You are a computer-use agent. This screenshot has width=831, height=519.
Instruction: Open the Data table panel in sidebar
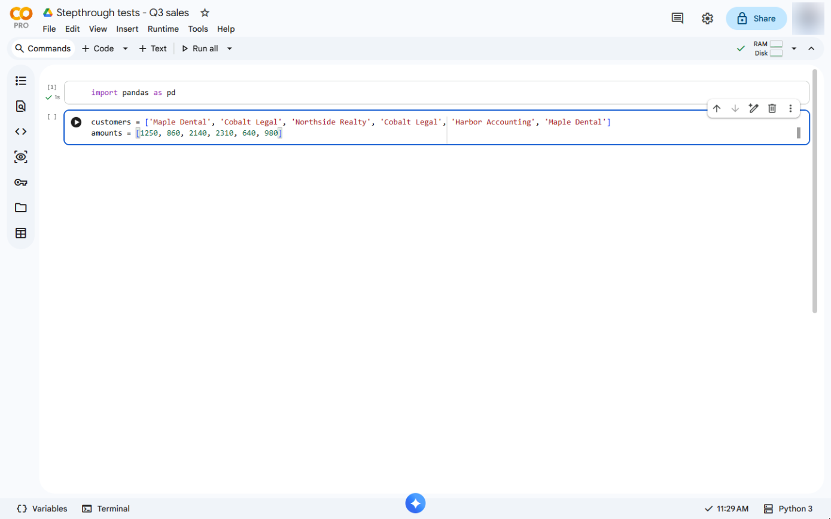[x=21, y=233]
